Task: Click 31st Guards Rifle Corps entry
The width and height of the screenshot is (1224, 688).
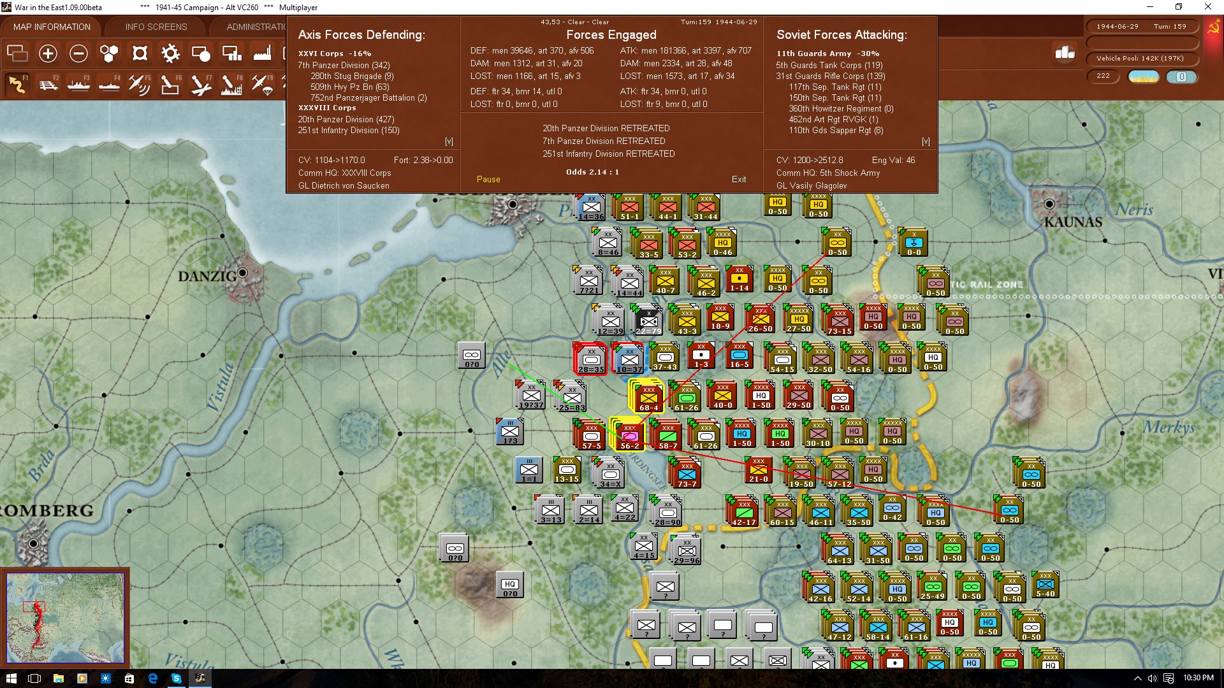Action: (x=831, y=76)
